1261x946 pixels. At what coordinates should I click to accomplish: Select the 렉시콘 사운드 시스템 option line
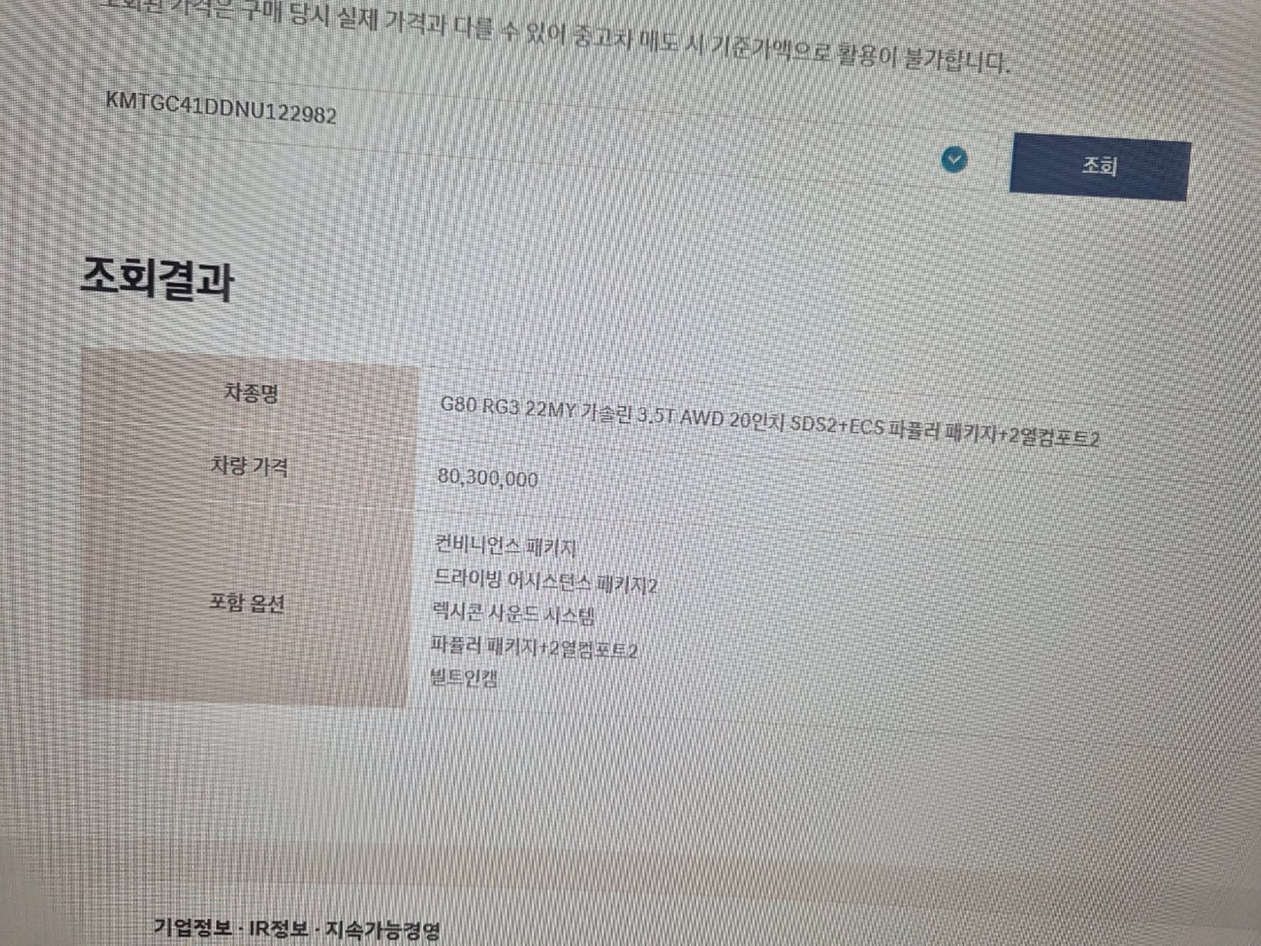[513, 613]
